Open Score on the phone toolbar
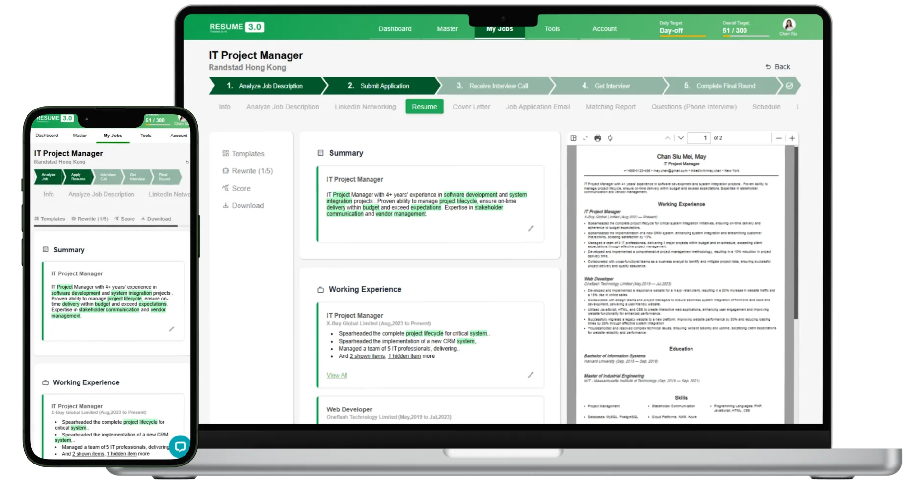 pos(125,219)
